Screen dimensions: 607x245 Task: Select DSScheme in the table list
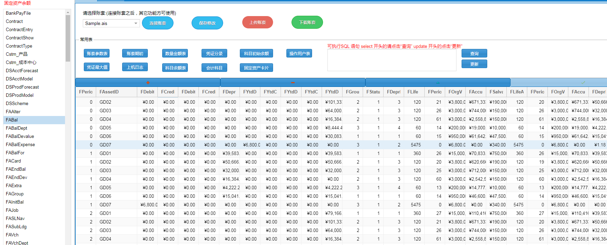(34, 103)
